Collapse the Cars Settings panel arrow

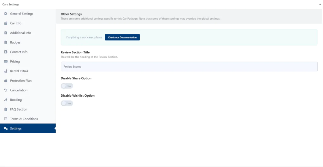[x=320, y=4]
